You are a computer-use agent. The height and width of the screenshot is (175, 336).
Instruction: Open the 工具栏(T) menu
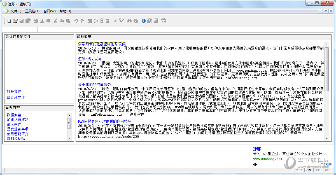[32, 11]
